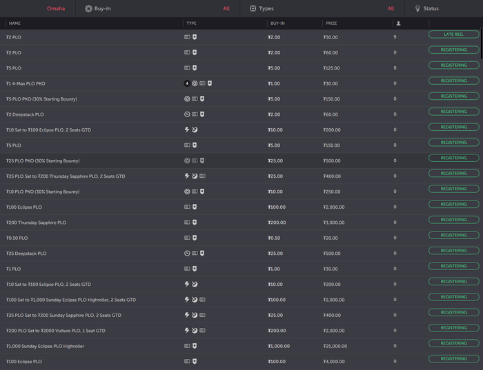Click the 4-Max badge icon on the ₹1 4-Max PLO PKO row

pyautogui.click(x=187, y=83)
